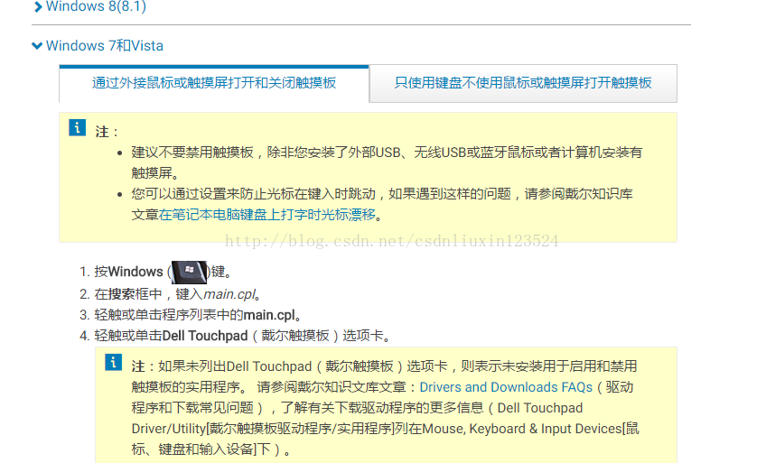Click the info icon in the Dell Touchpad note
Screen dimensions: 766x463
click(x=113, y=363)
